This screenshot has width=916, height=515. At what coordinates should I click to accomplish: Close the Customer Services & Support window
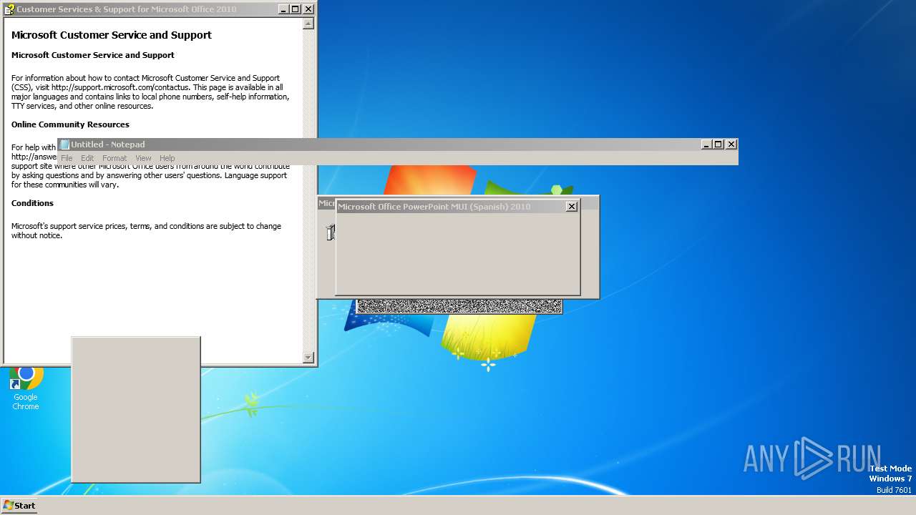tap(308, 9)
